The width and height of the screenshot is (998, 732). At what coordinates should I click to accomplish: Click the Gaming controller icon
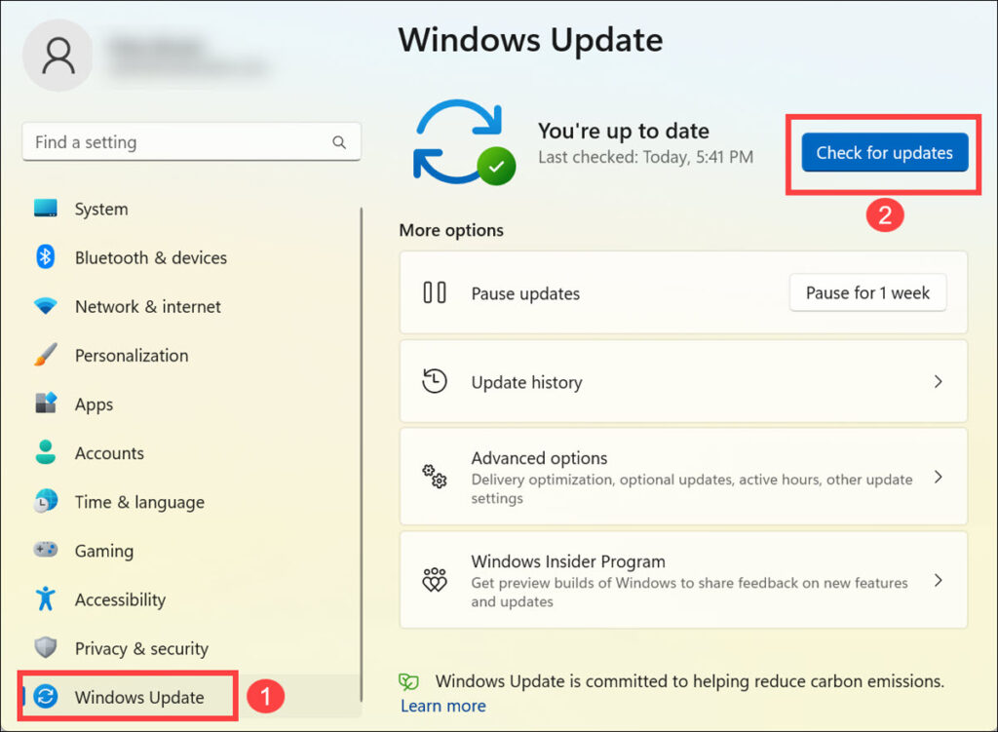[x=46, y=550]
